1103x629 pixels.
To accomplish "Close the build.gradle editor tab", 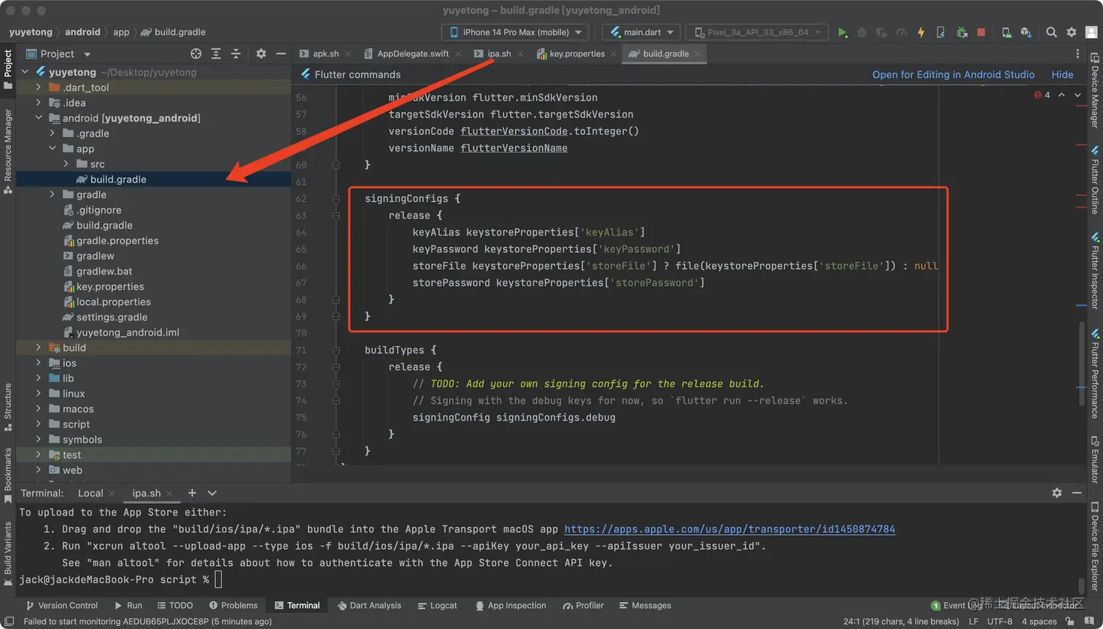I will 697,54.
